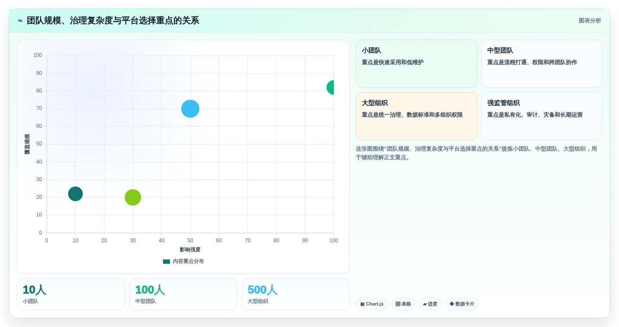
Task: Click the chart title 团队规模、治理复杂度与平台选择重点的关系
Action: tap(113, 21)
